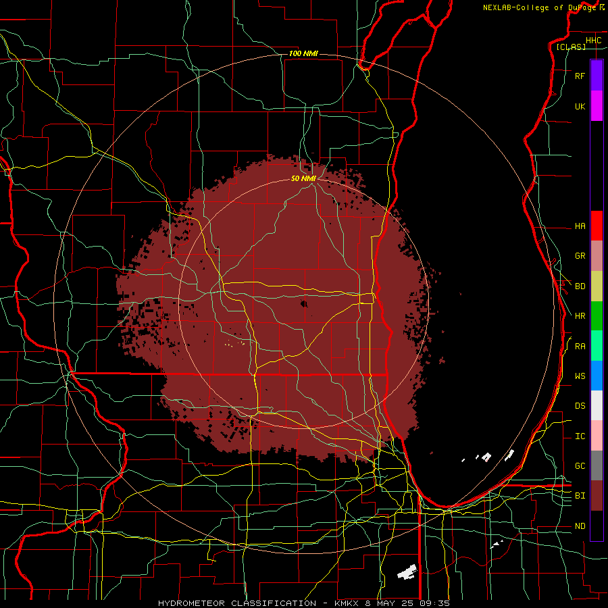Viewport: 608px width, 608px height.
Task: Click the 'BI' legend label
Action: pos(580,496)
